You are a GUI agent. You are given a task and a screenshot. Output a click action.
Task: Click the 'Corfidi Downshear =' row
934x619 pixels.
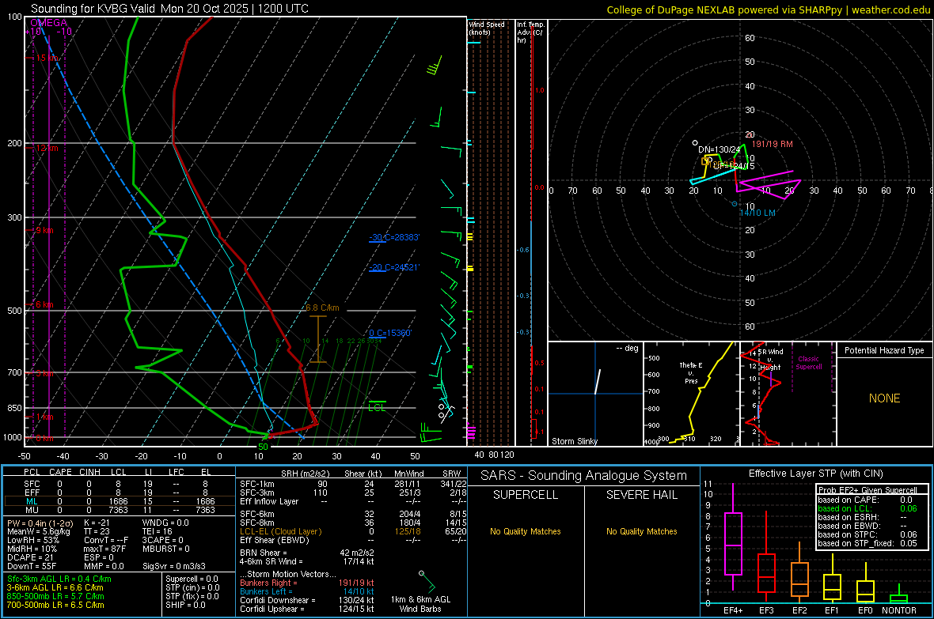(307, 600)
